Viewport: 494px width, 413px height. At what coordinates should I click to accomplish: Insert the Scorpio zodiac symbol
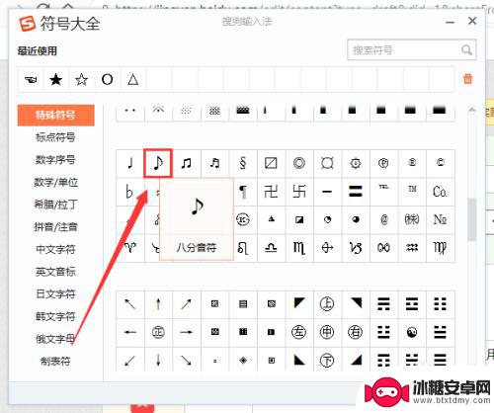[299, 248]
